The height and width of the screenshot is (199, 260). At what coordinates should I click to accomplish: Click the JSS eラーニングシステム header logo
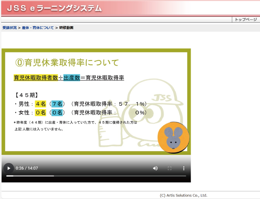point(54,8)
